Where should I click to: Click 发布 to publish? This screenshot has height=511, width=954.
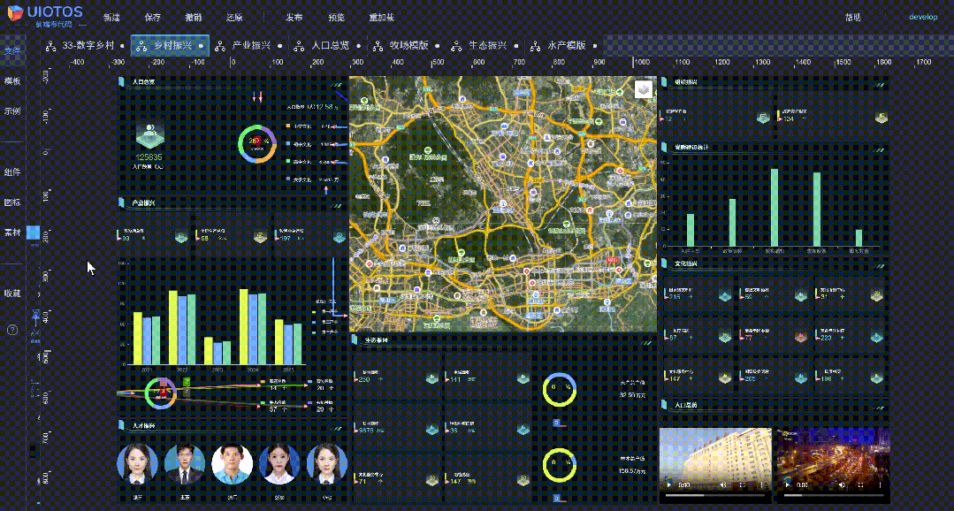click(294, 18)
